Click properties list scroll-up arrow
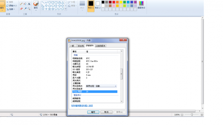The width and height of the screenshot is (223, 125). [122, 51]
